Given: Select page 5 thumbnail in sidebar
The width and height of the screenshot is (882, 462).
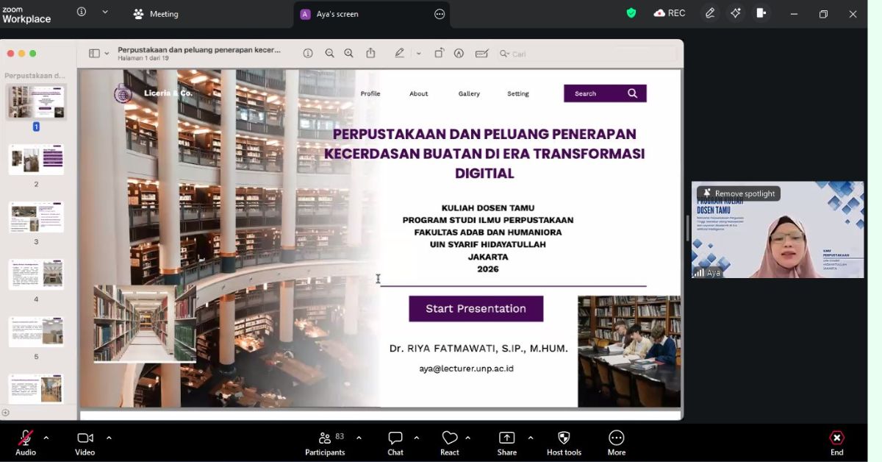Looking at the screenshot, I should [36, 332].
